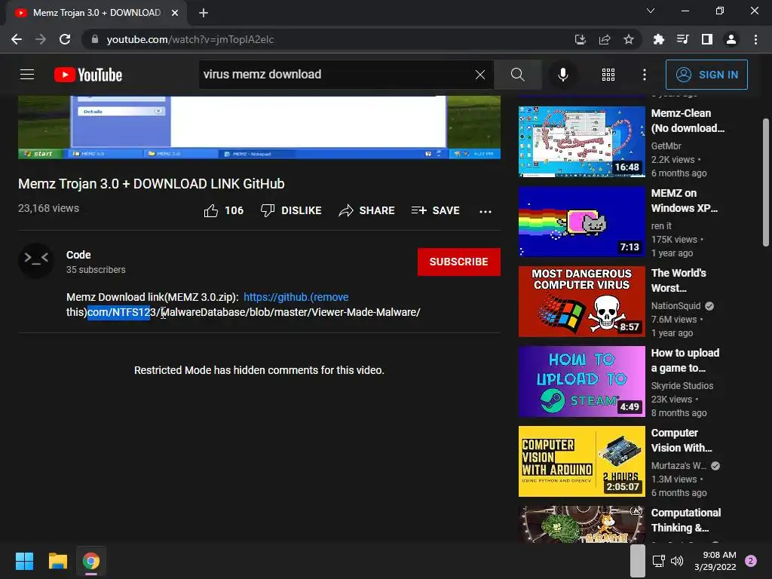
Task: Select the Memz Trojan 3.0 tab
Action: (x=96, y=13)
